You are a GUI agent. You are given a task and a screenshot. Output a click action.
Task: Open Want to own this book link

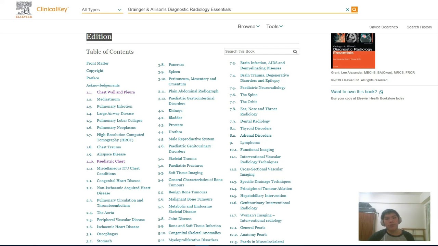coord(354,92)
